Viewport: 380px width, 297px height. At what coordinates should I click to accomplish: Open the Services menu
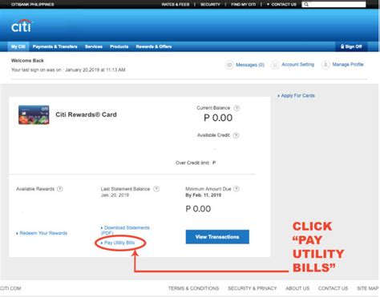click(x=94, y=46)
